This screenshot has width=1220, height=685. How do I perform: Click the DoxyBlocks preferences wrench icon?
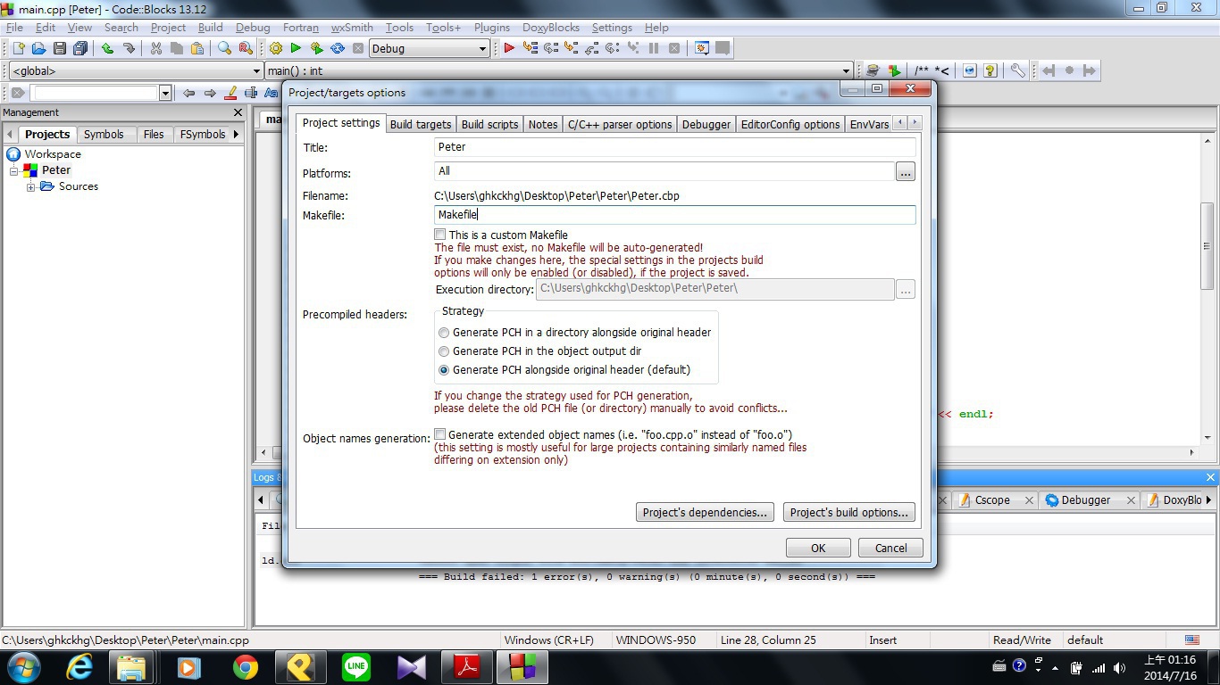click(x=1017, y=70)
